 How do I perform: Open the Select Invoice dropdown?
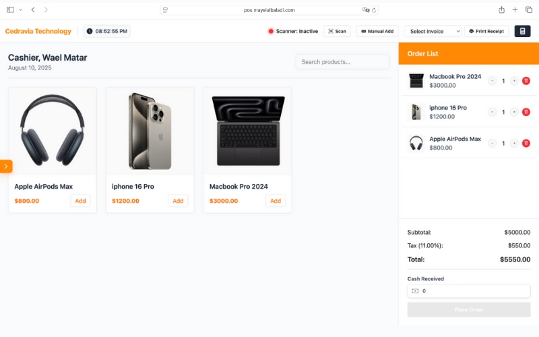coord(433,31)
